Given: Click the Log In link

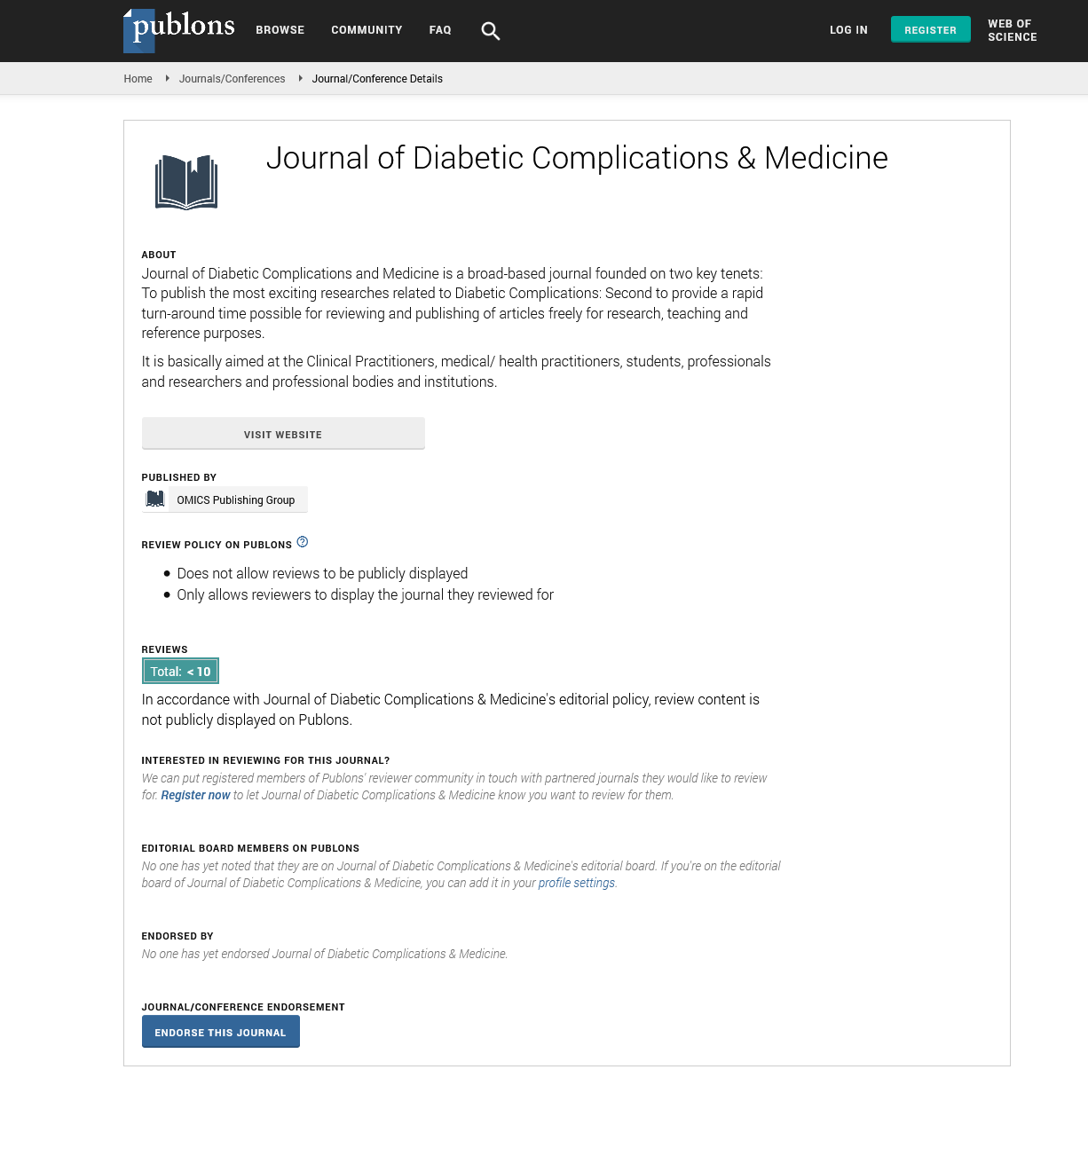Looking at the screenshot, I should [848, 30].
